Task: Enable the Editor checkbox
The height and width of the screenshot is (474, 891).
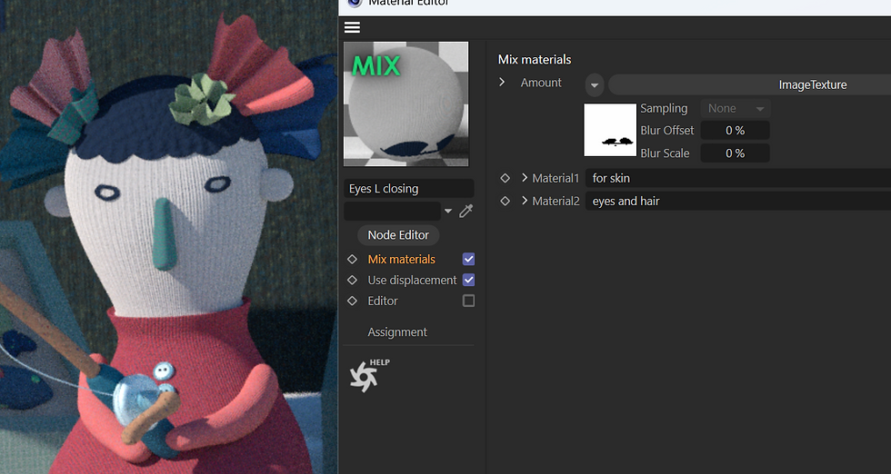Action: point(469,301)
